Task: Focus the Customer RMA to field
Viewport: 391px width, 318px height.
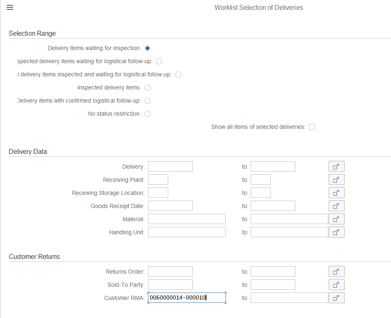Action: click(x=289, y=298)
